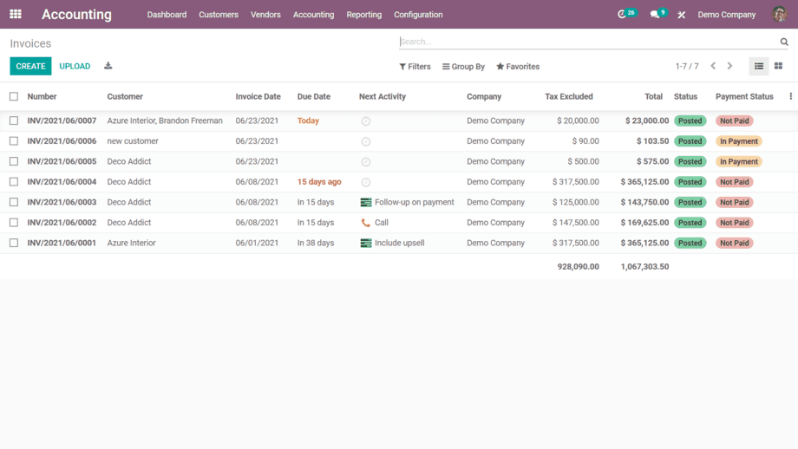Check the row for INV/2021/06/0004
Image resolution: width=798 pixels, height=449 pixels.
click(x=14, y=182)
